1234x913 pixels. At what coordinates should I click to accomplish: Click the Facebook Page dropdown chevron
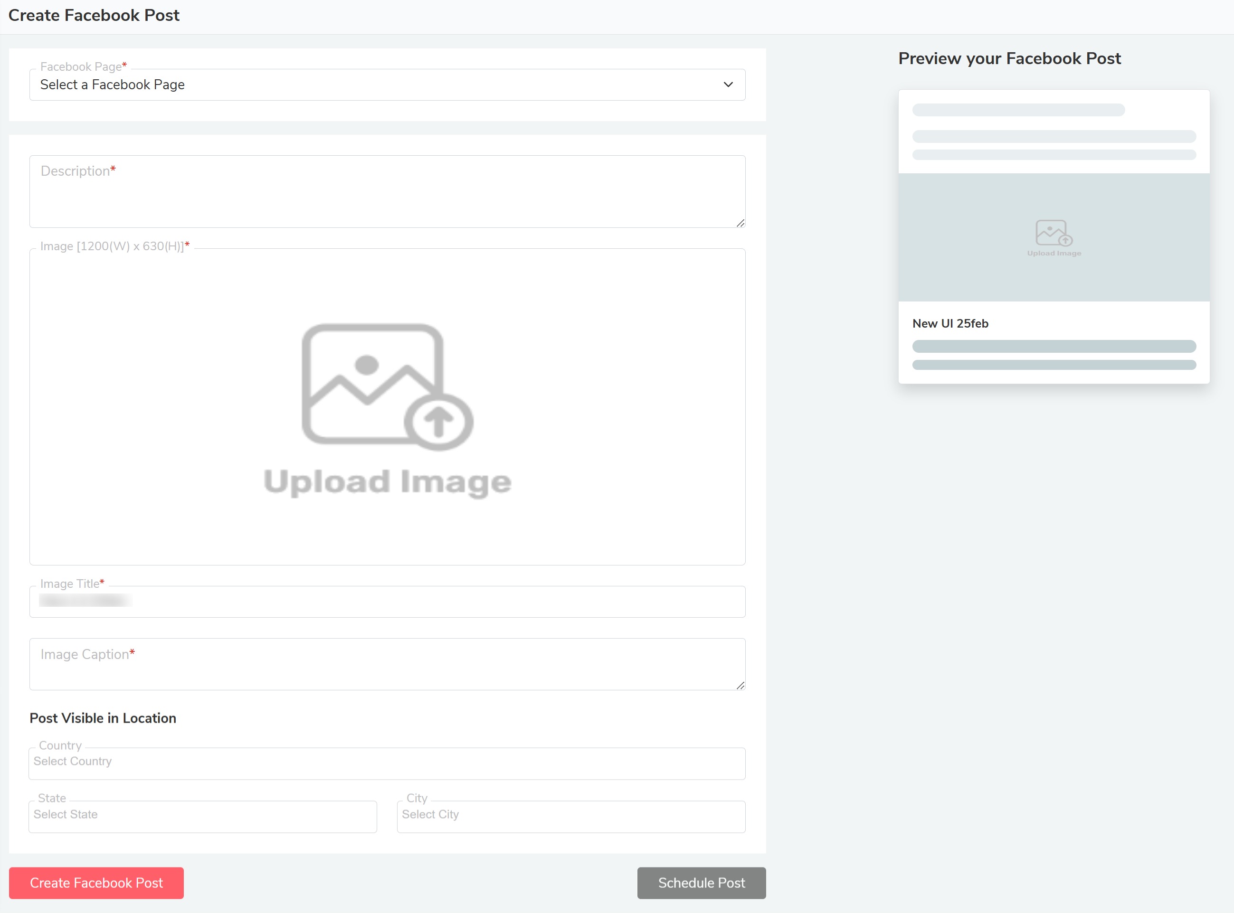pos(728,85)
